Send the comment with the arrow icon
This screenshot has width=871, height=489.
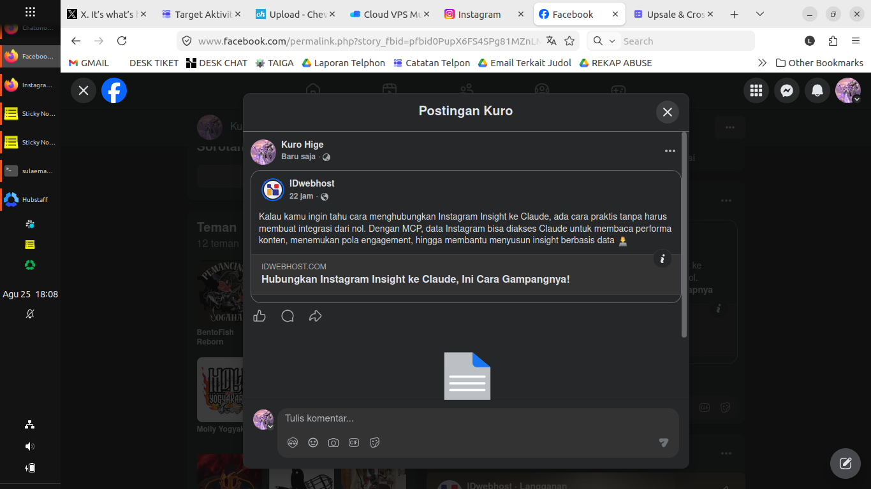[664, 443]
